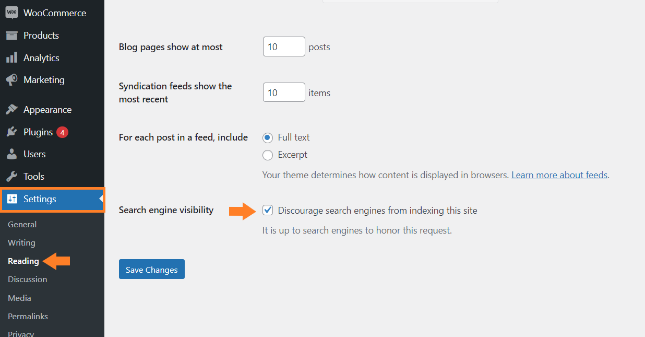The width and height of the screenshot is (645, 337).
Task: Open Users via the person icon
Action: pyautogui.click(x=11, y=154)
